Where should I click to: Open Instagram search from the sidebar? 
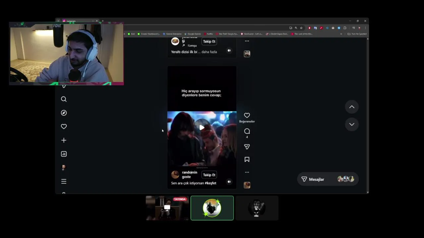coord(64,99)
